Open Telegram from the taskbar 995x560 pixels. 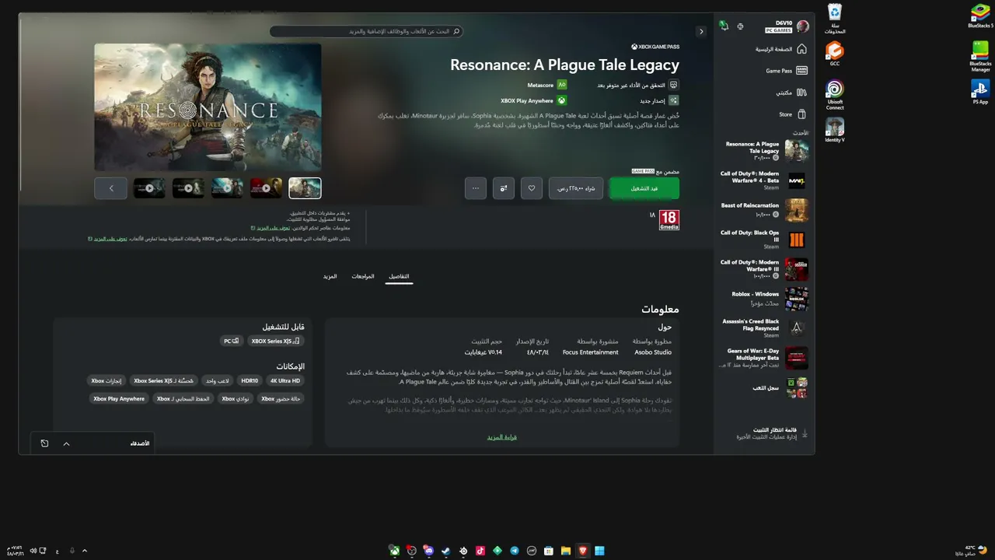point(515,551)
